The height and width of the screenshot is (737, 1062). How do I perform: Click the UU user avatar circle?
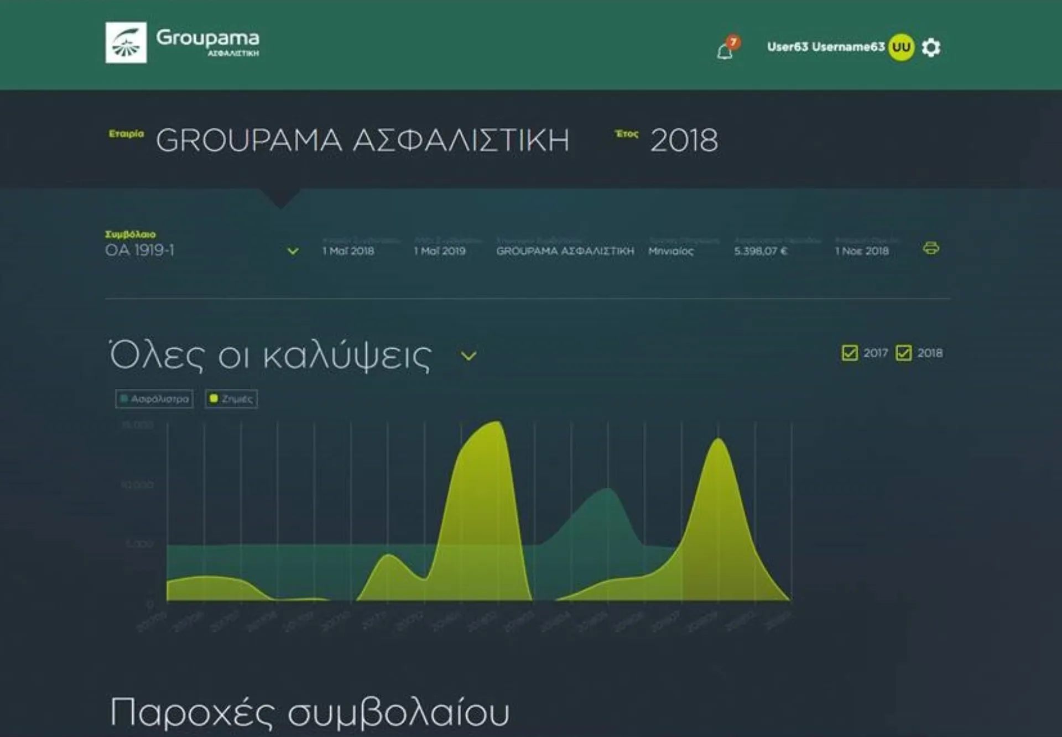(901, 48)
